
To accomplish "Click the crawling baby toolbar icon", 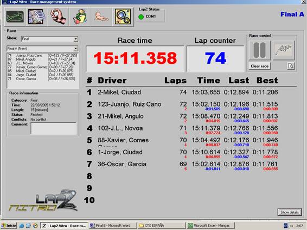I will pos(101,17).
